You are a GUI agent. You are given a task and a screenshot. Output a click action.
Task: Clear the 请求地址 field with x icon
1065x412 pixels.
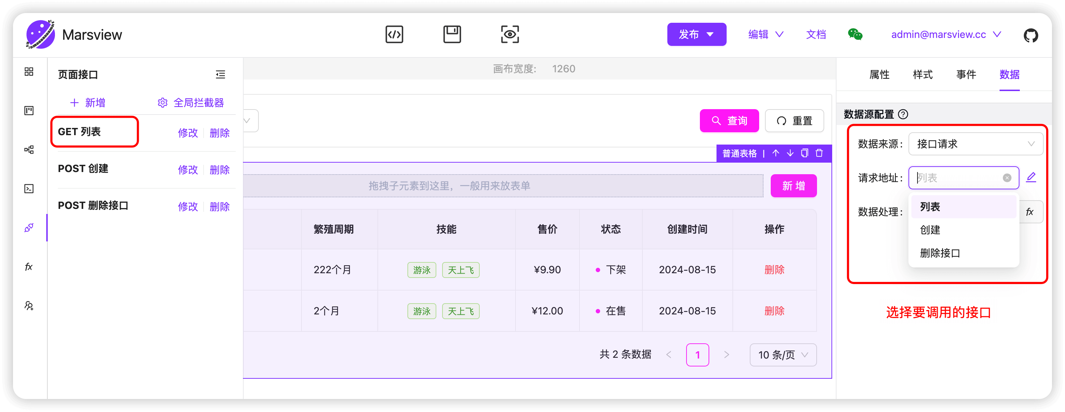click(x=1007, y=178)
